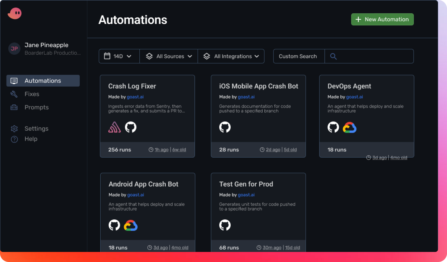Click the search magnifier icon
The width and height of the screenshot is (447, 262).
coord(333,56)
